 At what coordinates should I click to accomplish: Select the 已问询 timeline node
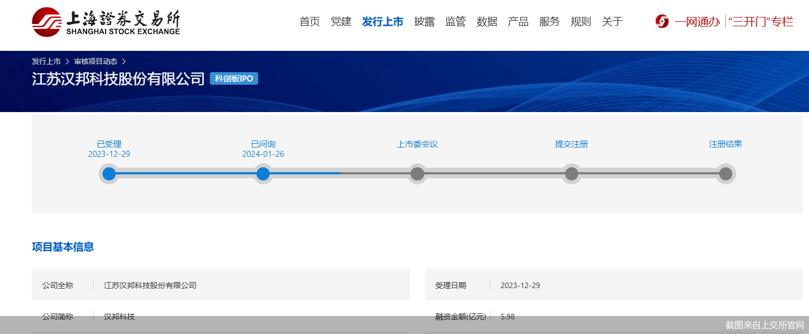[263, 174]
